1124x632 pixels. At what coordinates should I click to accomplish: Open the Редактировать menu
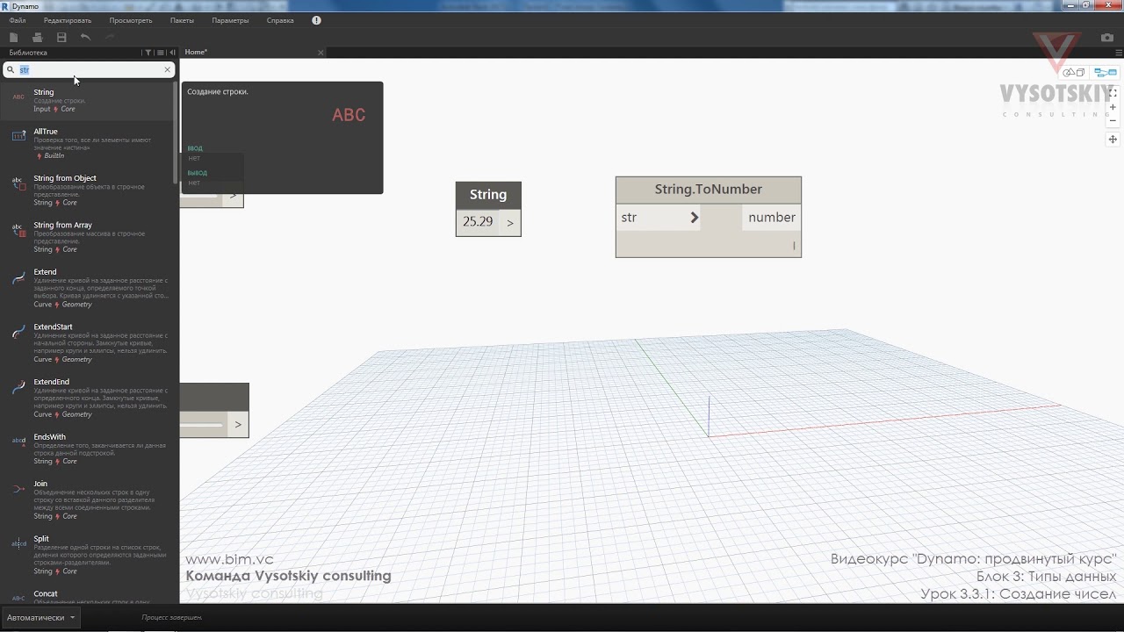pyautogui.click(x=68, y=20)
